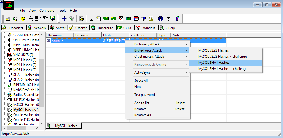Toggle the Start/Stop Sniffer icon
Screen dimensions: 283x138
[x=15, y=19]
